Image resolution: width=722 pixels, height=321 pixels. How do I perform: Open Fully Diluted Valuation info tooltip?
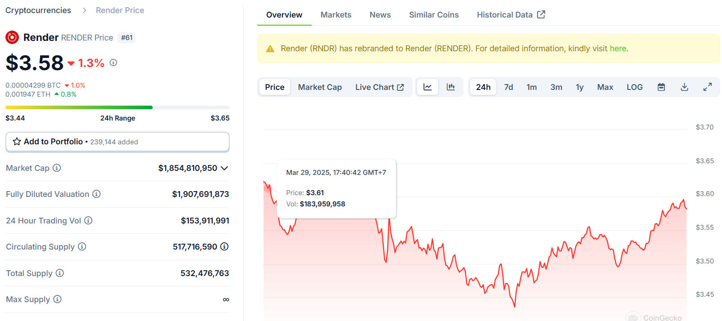tap(96, 194)
